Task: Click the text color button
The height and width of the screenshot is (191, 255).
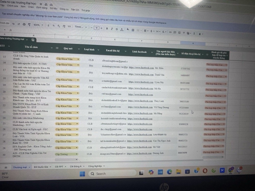Action: coord(122,29)
